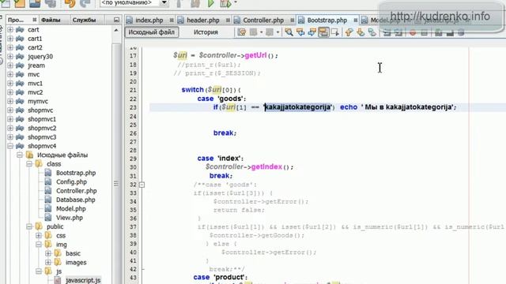Click the Undo arrow in main toolbar
506x284 pixels.
70,3
